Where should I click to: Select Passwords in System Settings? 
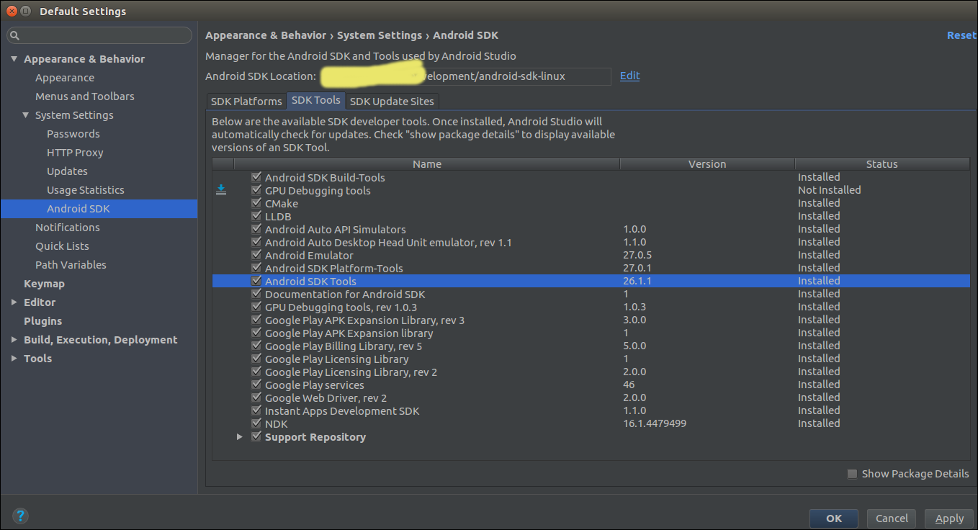[x=73, y=134]
